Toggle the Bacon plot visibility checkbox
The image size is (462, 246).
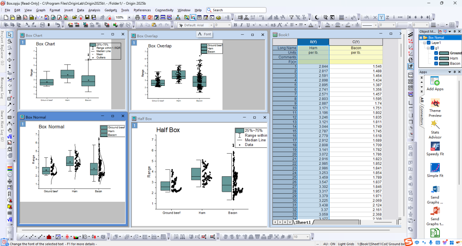(x=436, y=64)
